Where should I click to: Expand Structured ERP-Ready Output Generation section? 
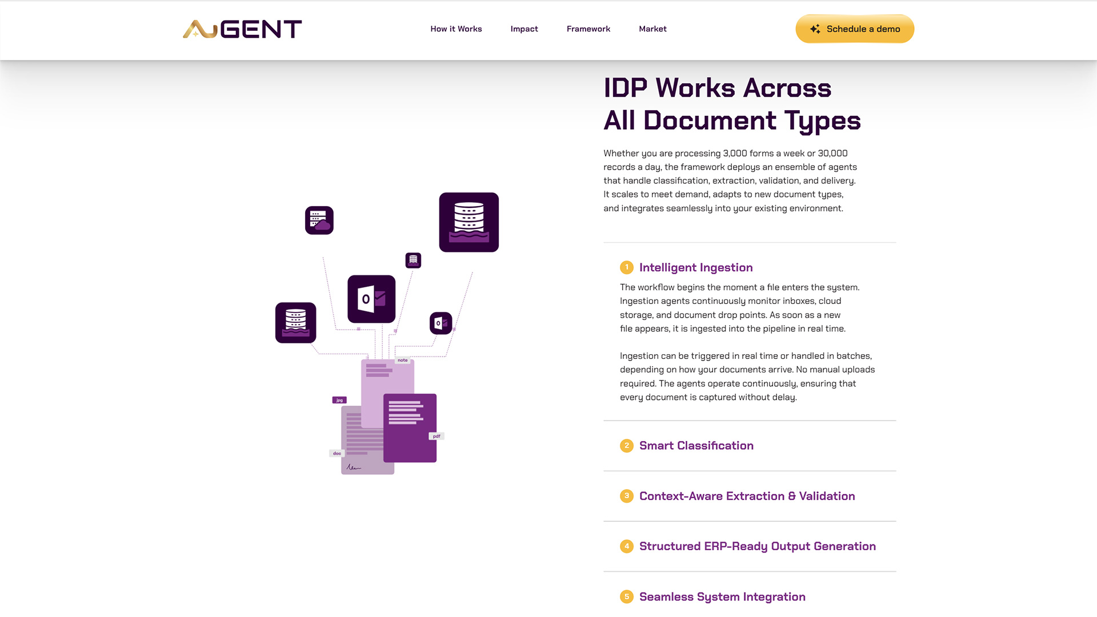point(757,546)
